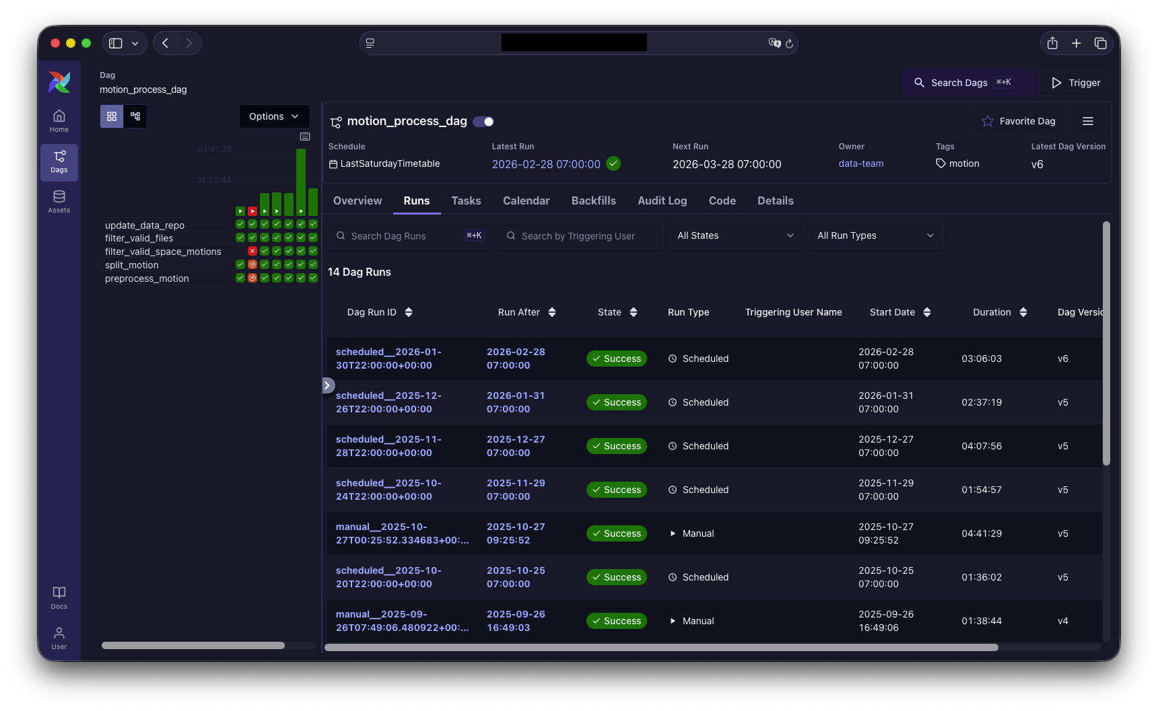Viewport: 1158px width, 711px height.
Task: Open the Assets section icon
Action: (x=59, y=201)
